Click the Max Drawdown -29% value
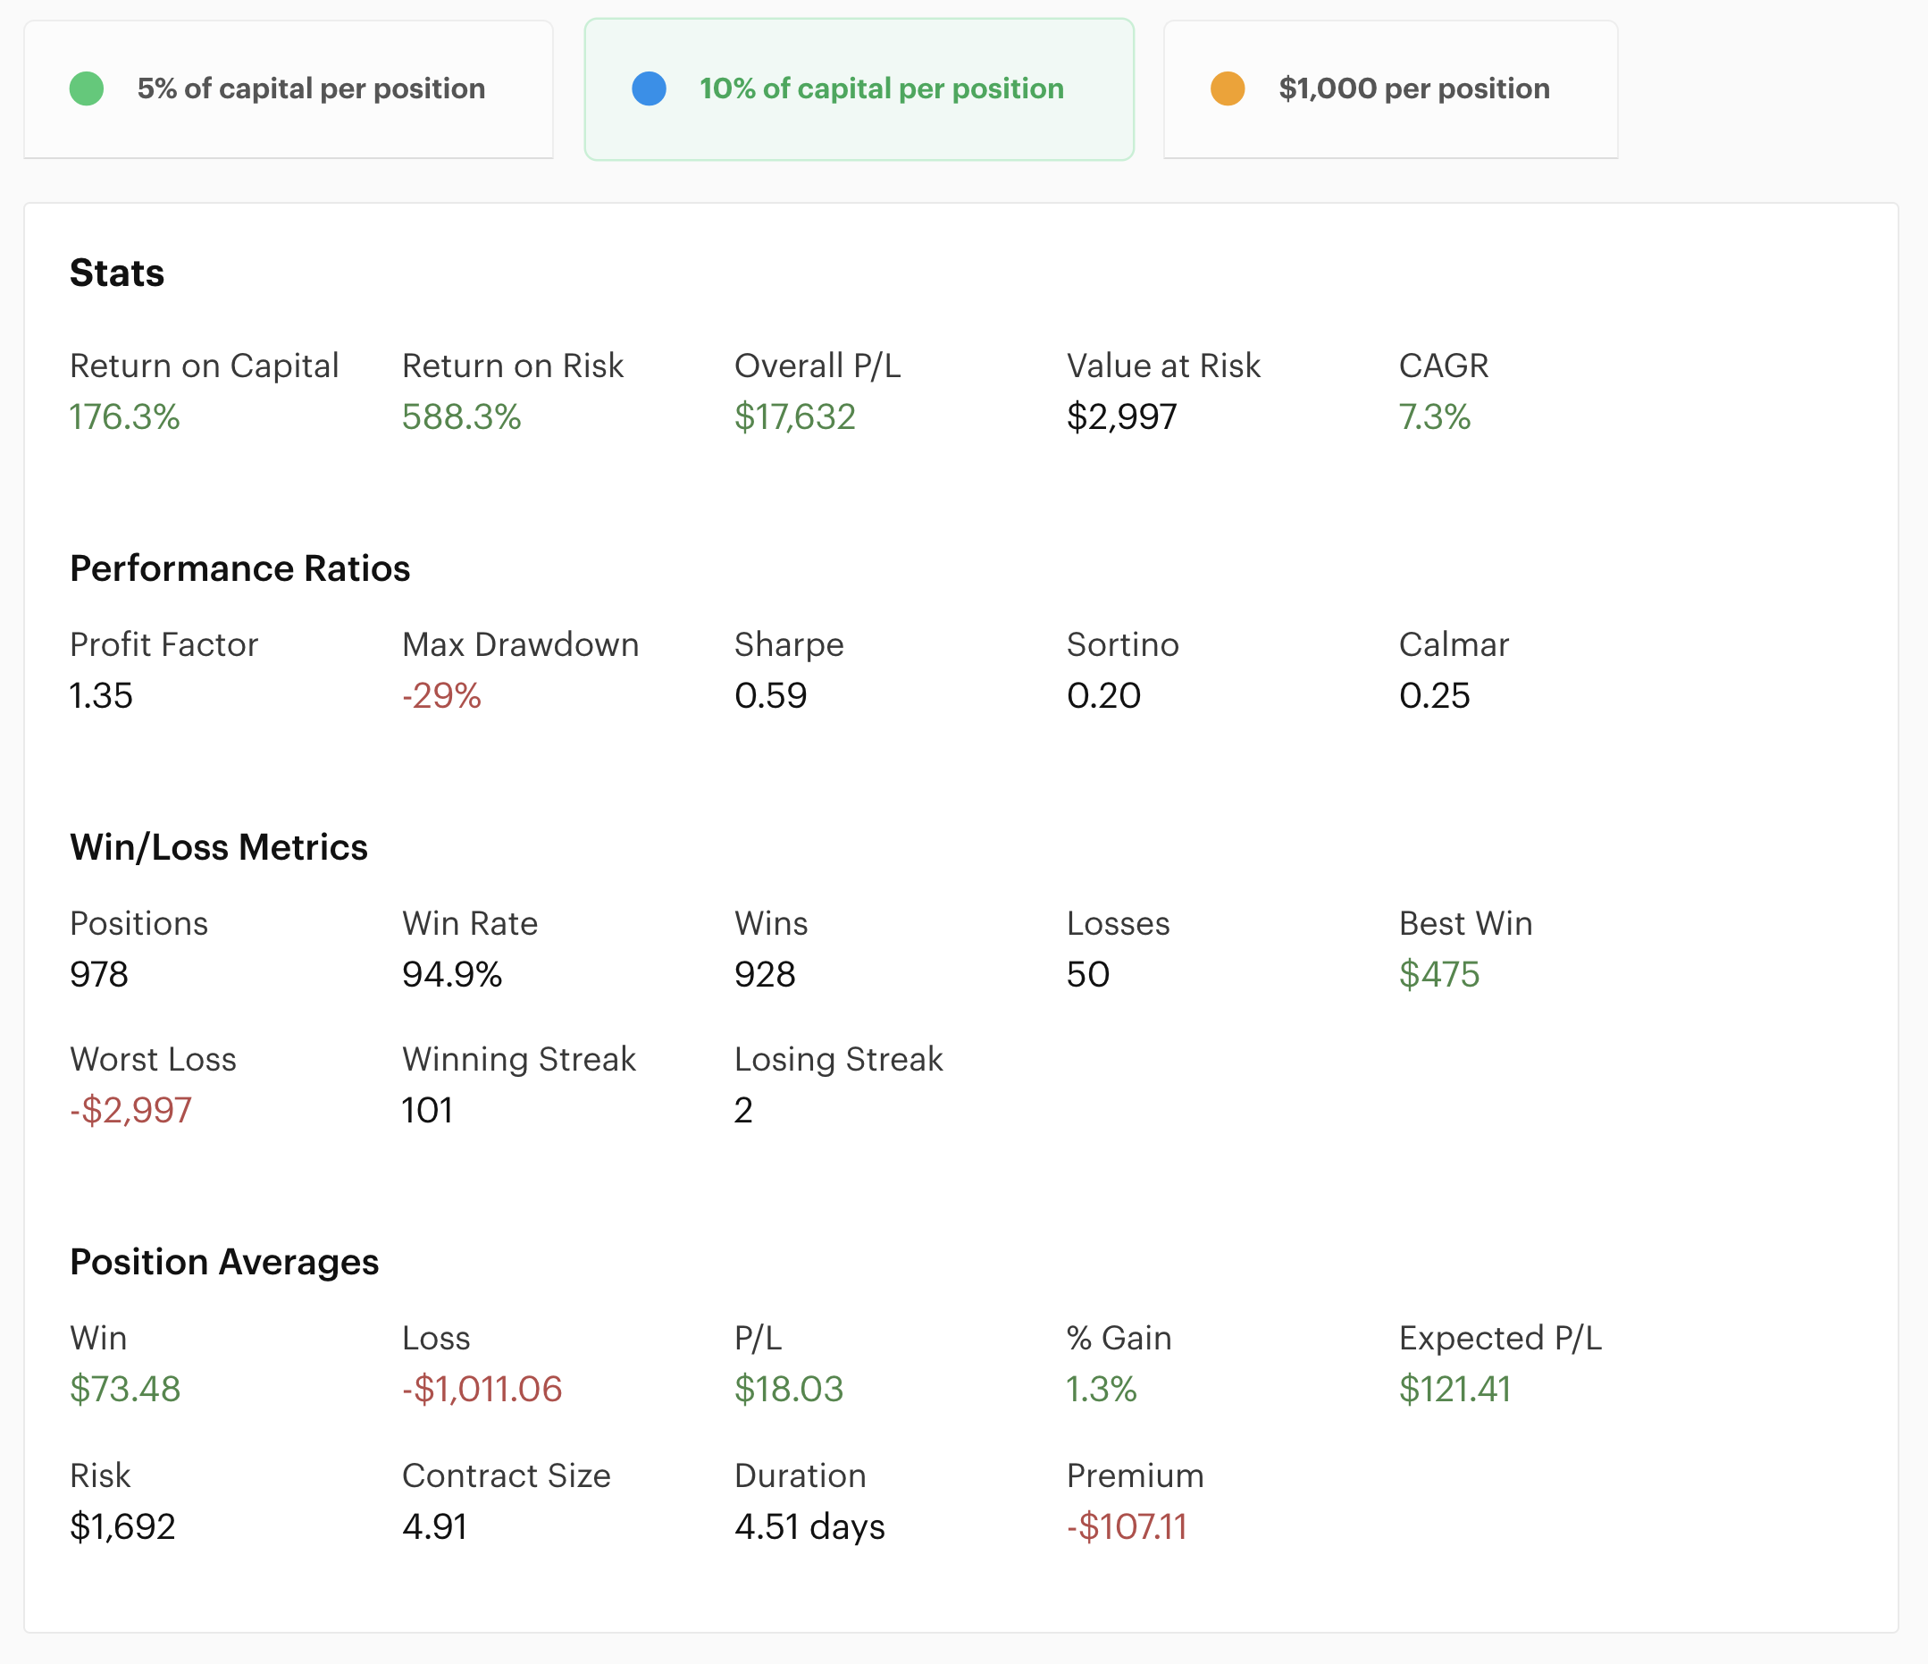 [441, 695]
